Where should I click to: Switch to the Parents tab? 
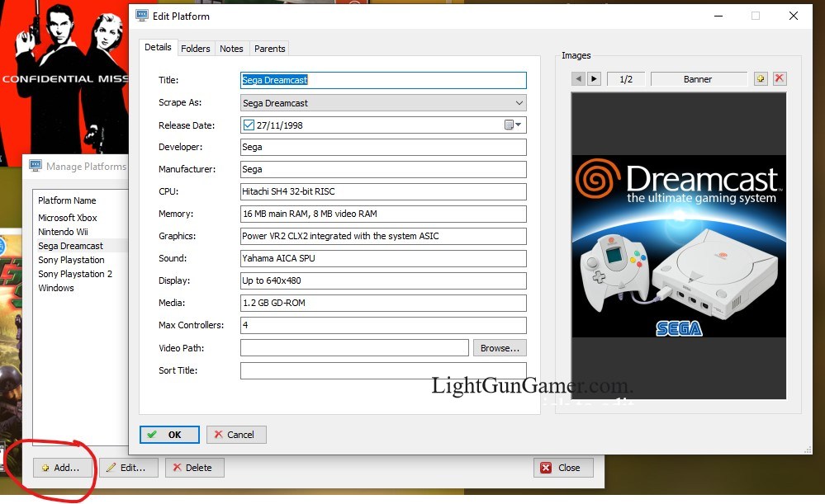click(269, 49)
